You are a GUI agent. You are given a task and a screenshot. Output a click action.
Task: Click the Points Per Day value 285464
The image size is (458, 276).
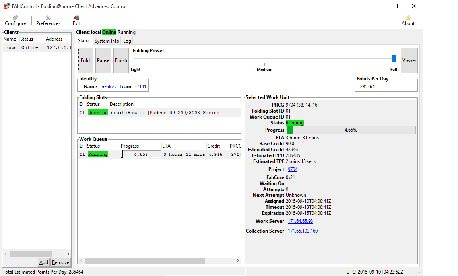coord(367,87)
